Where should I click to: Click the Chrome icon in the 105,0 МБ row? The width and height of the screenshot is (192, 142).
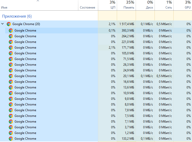[11, 53]
